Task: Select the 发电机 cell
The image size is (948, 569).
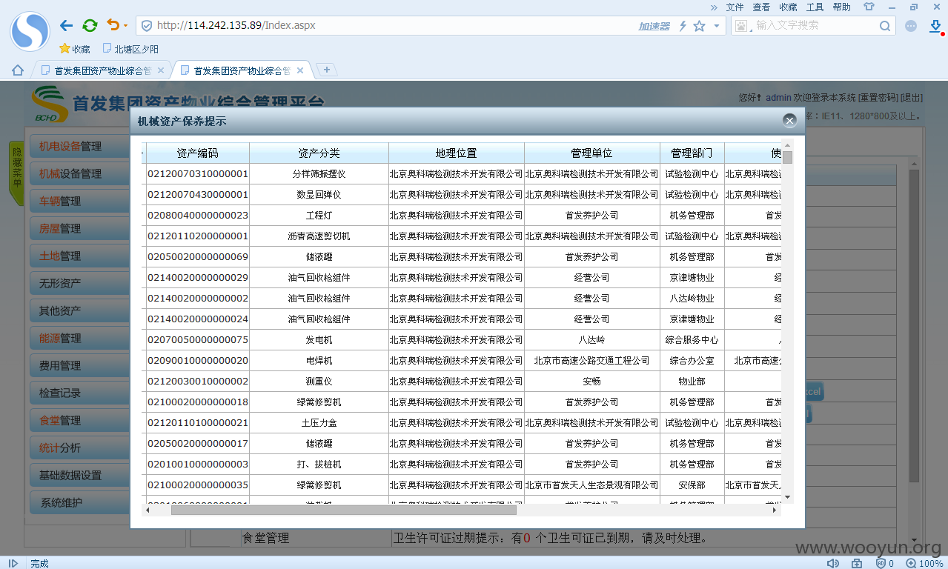Action: pyautogui.click(x=319, y=340)
